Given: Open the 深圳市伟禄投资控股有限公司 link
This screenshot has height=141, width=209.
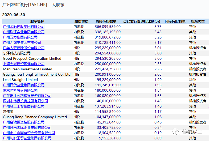Looking at the screenshot, I should (26, 101).
